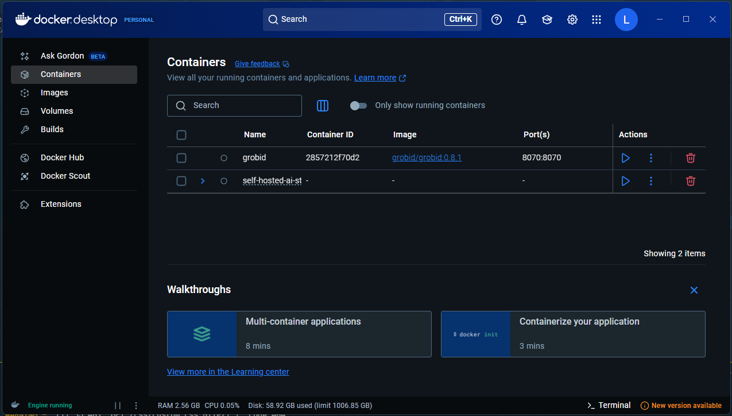The height and width of the screenshot is (416, 732).
Task: Click the whale icon in status bar
Action: click(x=15, y=405)
